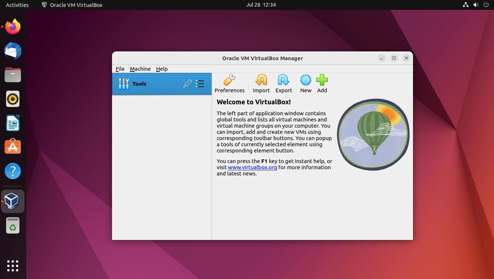The height and width of the screenshot is (279, 494).
Task: Click the Oracle VM VirtualBox Manager title
Action: pyautogui.click(x=262, y=58)
